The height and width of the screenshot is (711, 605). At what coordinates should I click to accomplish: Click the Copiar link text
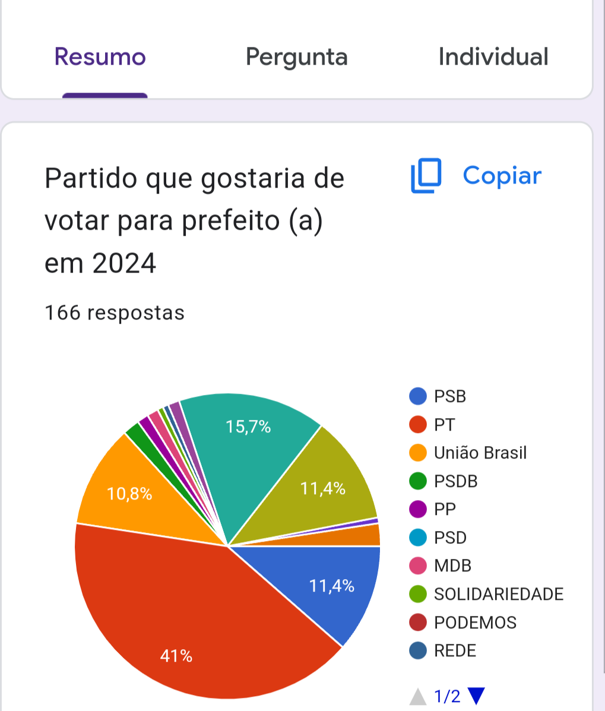click(502, 175)
